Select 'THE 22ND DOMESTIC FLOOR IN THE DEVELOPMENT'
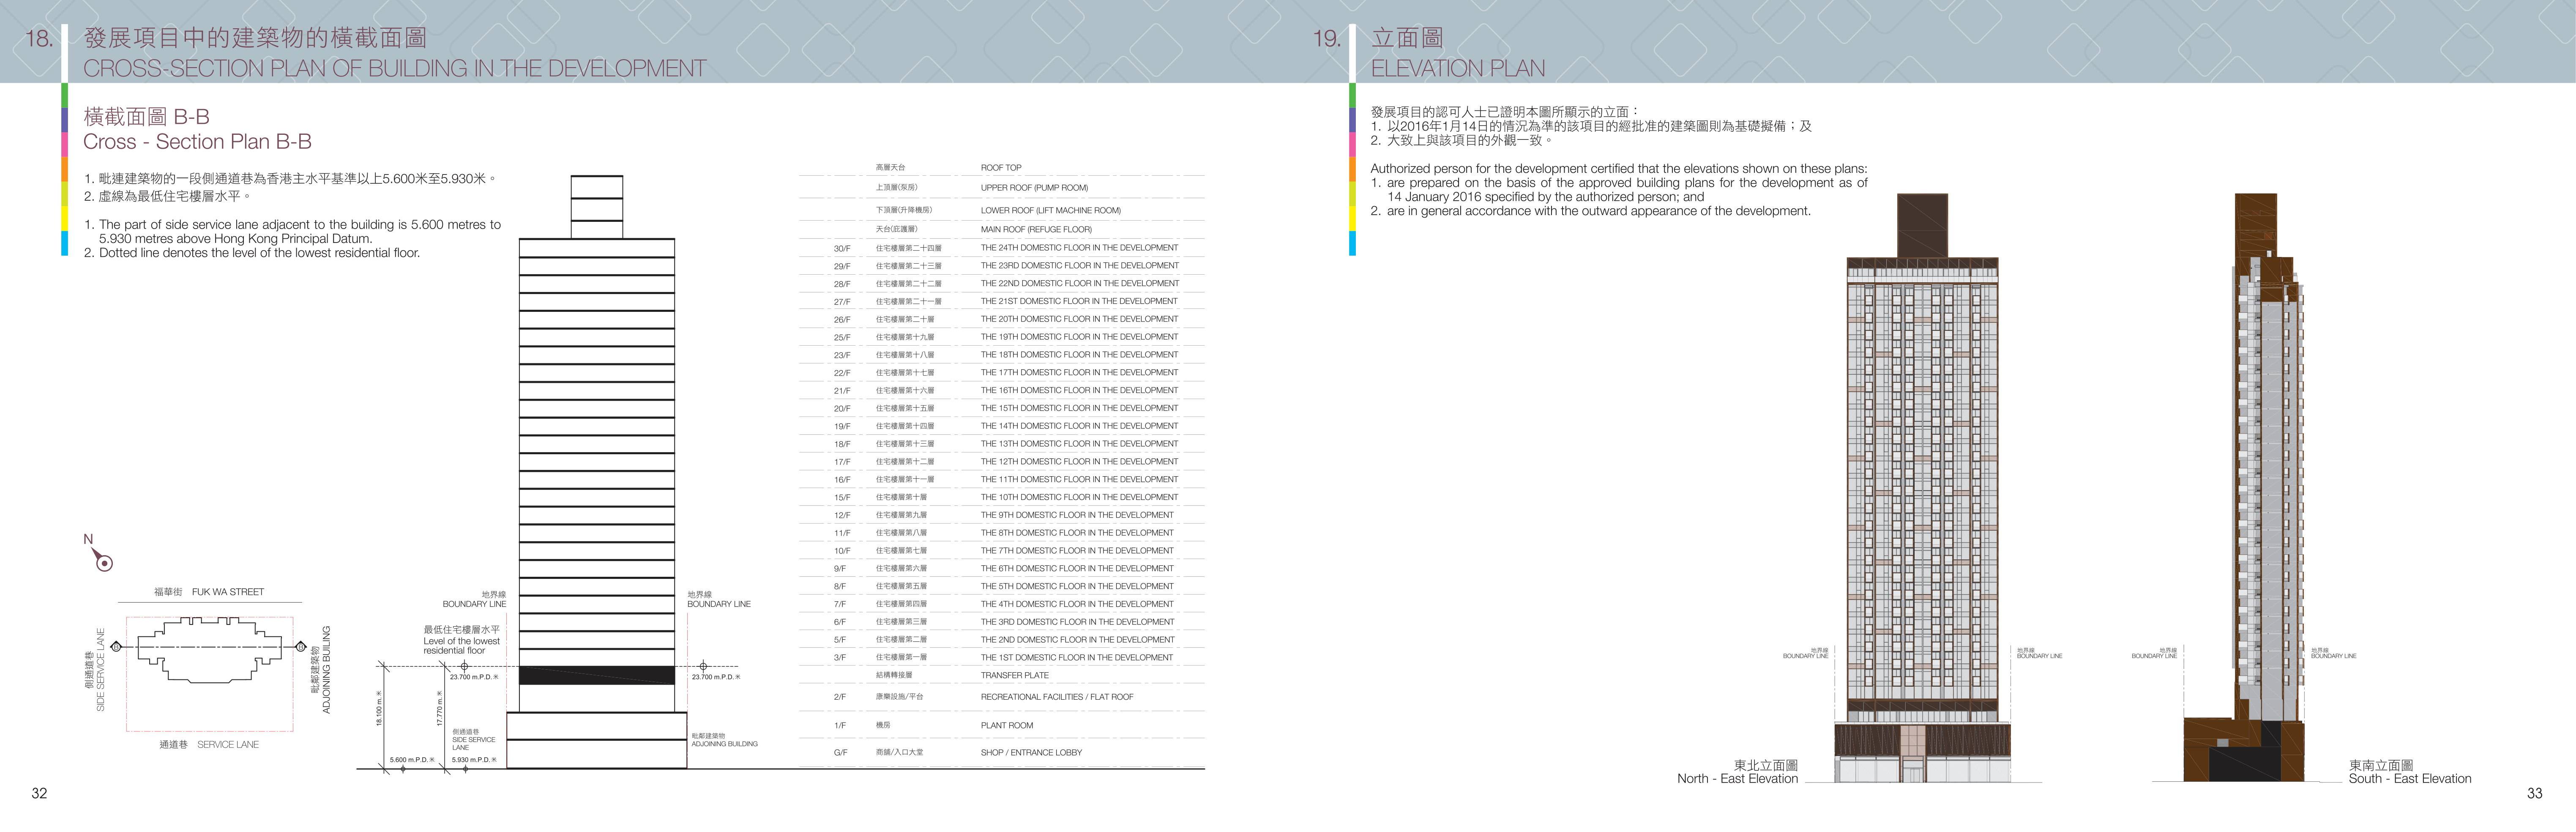Image resolution: width=2576 pixels, height=832 pixels. (x=1080, y=284)
